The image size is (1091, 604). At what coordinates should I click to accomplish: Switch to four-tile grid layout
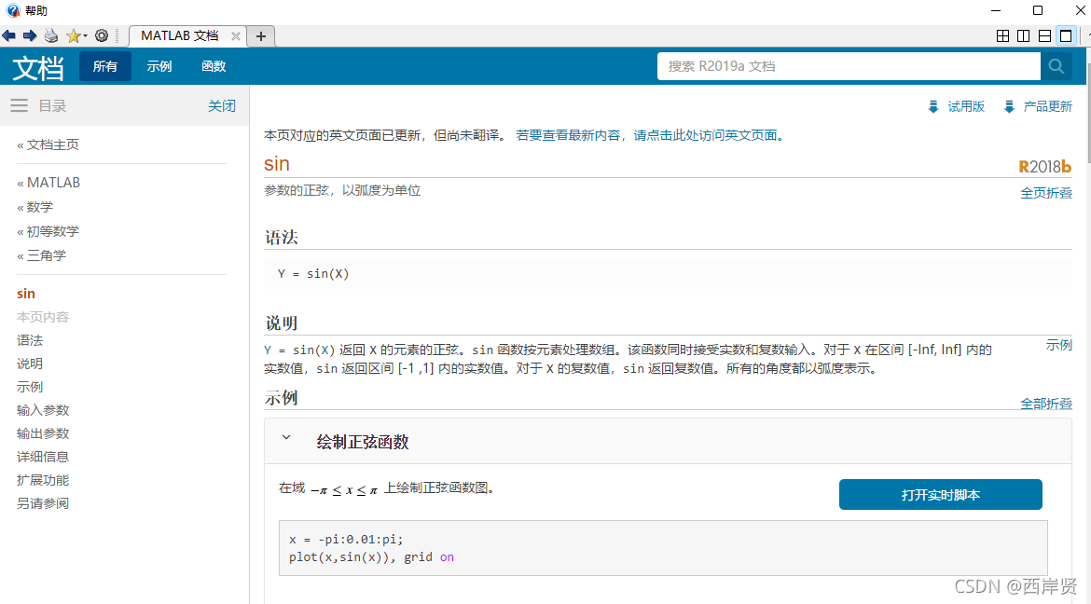coord(1003,36)
